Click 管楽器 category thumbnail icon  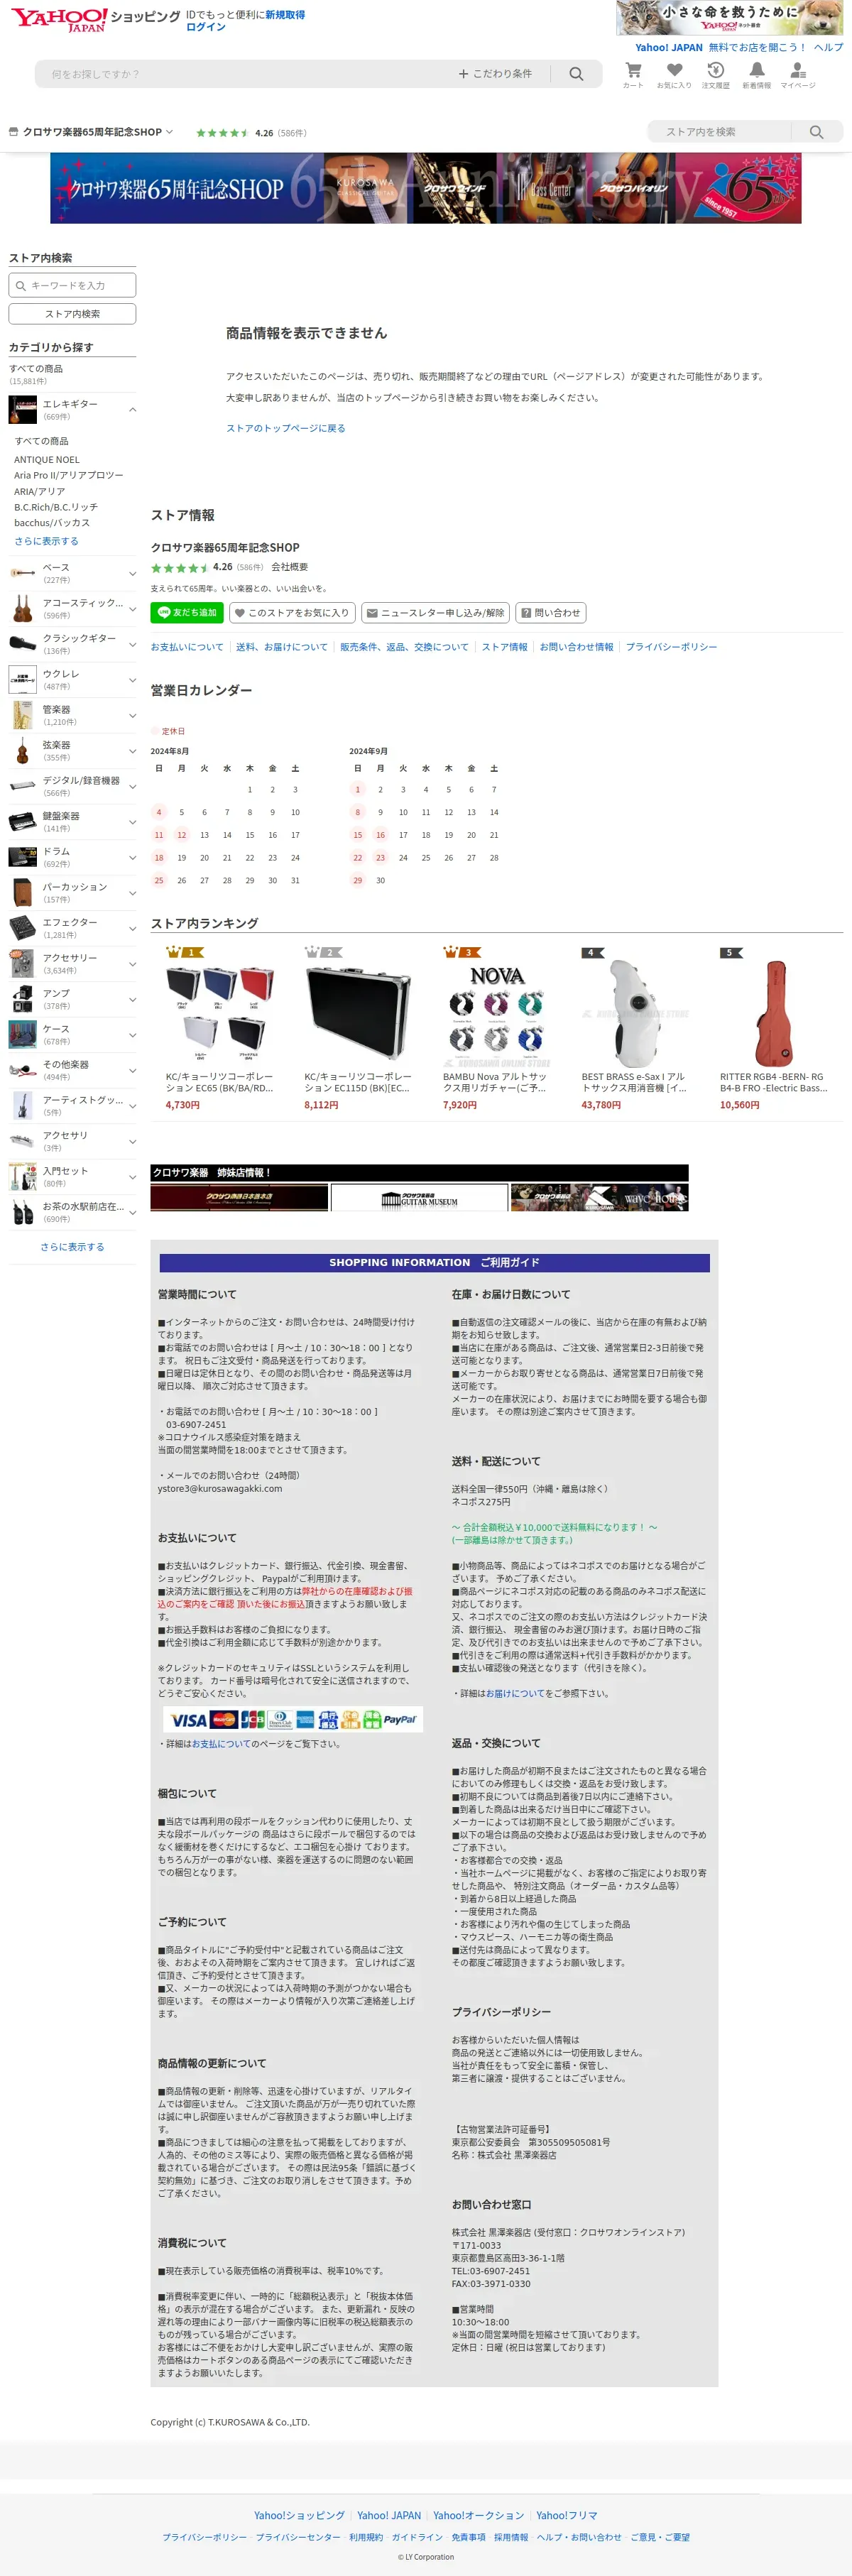pos(23,715)
